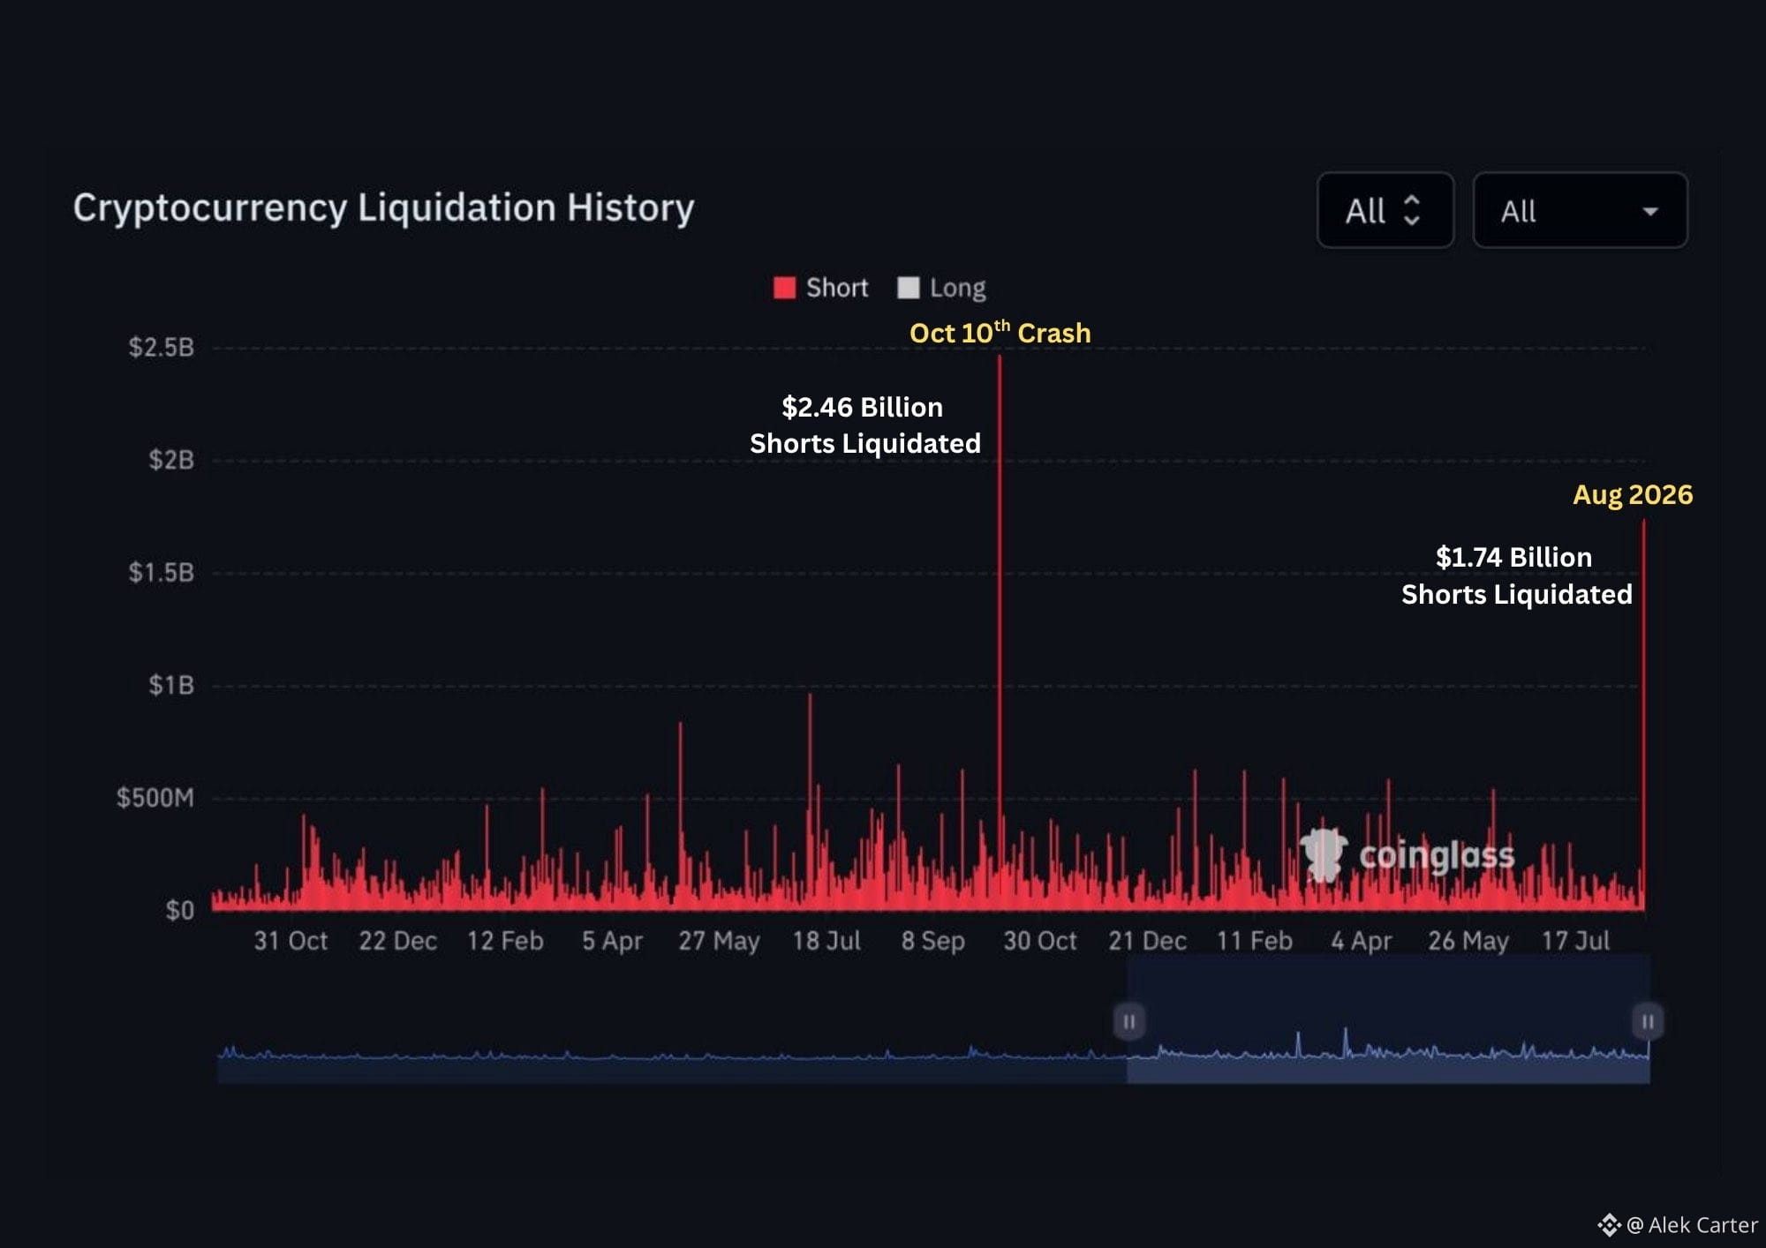Select the "18 Jul" x-axis date label

826,941
